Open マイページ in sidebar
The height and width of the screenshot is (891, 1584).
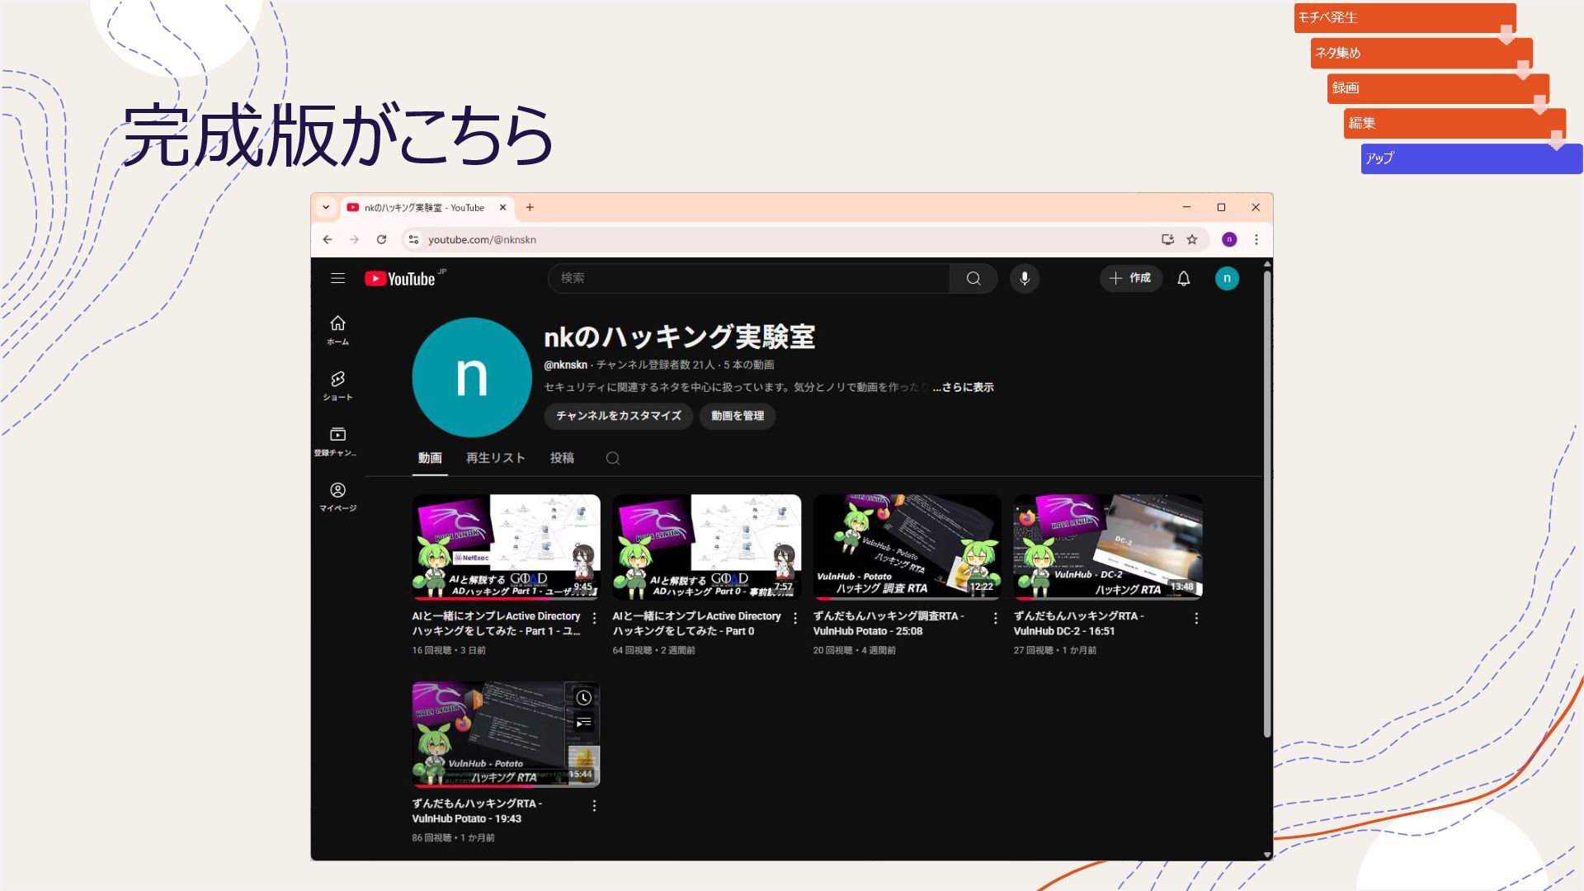point(337,497)
